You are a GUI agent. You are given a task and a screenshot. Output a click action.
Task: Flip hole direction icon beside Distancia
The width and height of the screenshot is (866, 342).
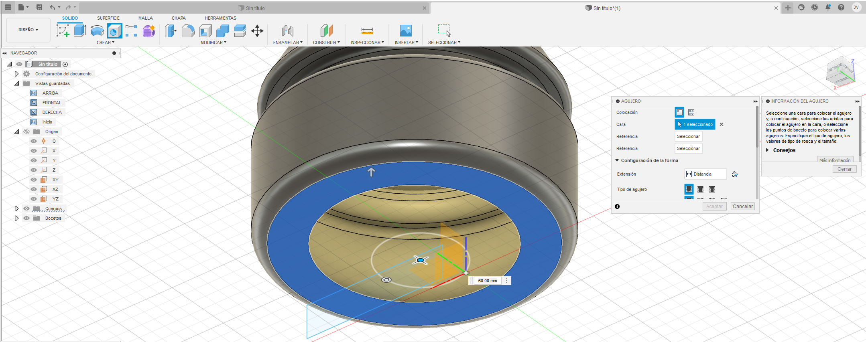coord(735,174)
